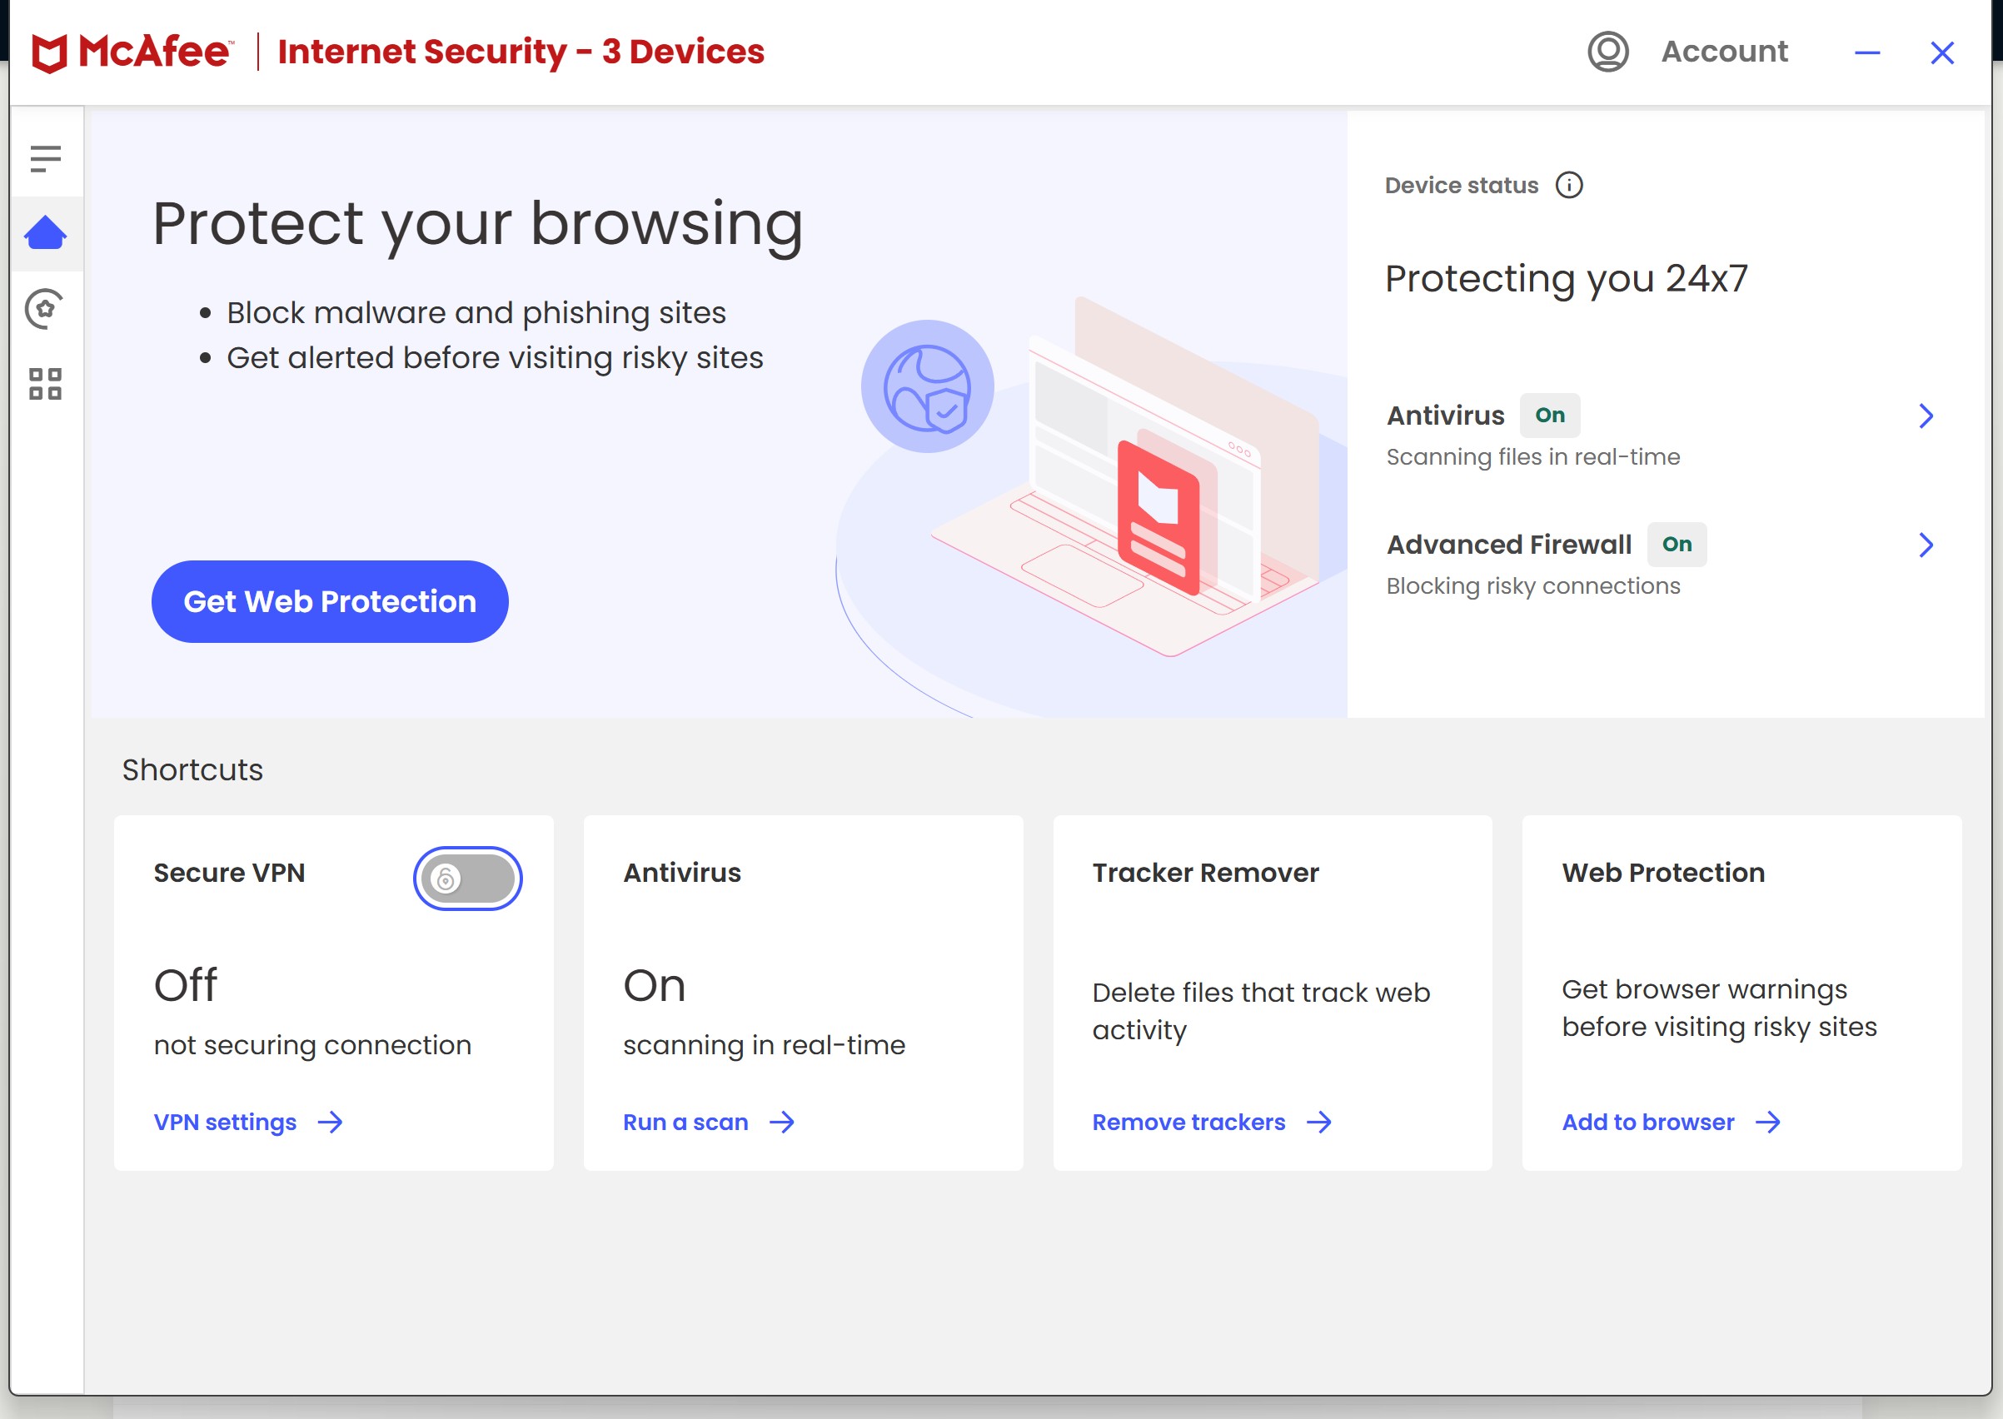This screenshot has height=1419, width=2003.
Task: Click the Add to browser arrow icon
Action: [1768, 1122]
